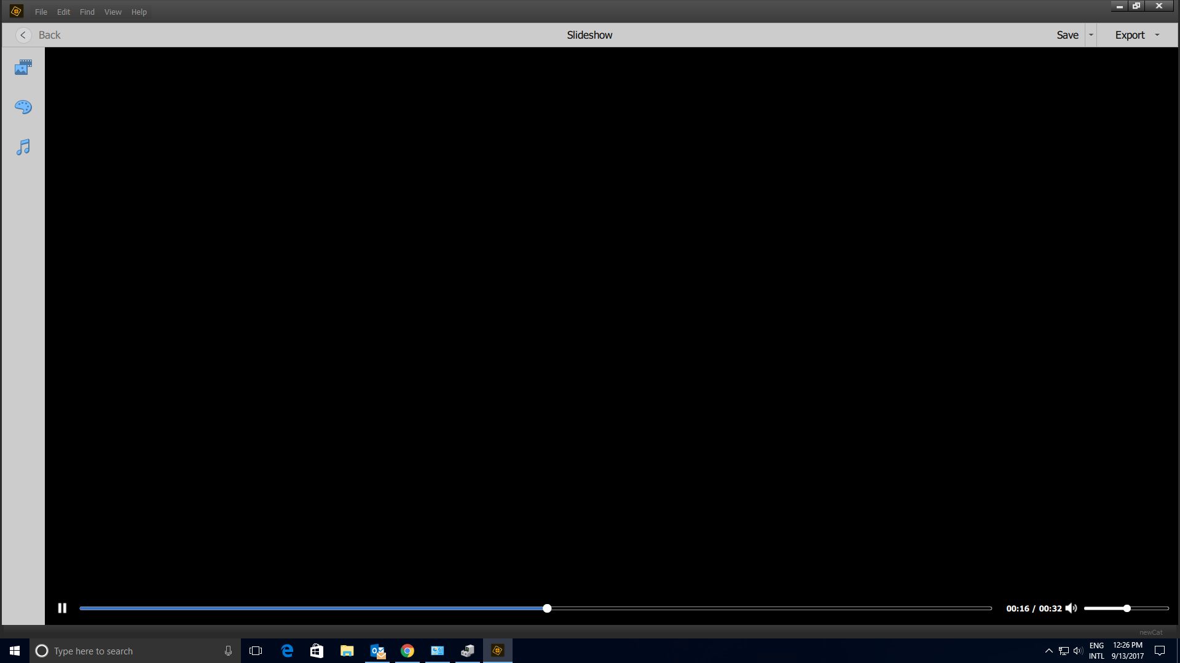Open the File menu
The image size is (1180, 663).
pyautogui.click(x=41, y=11)
